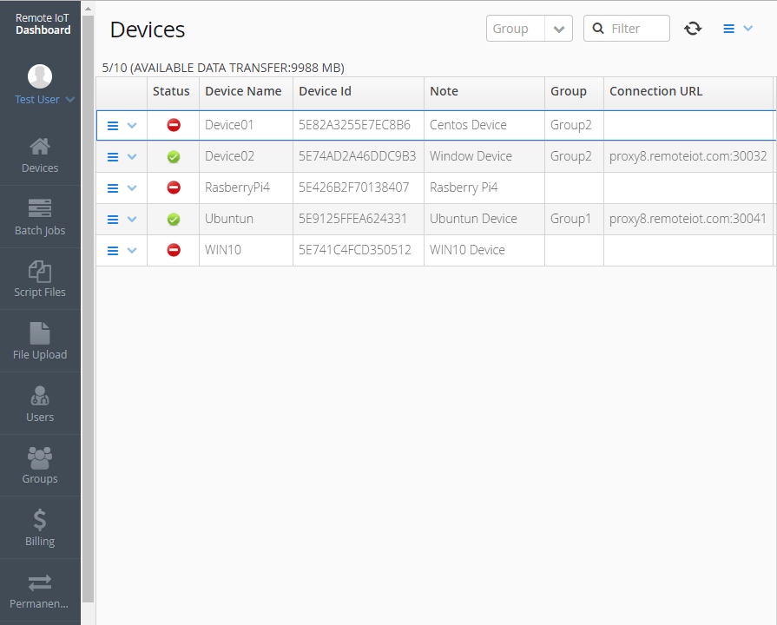
Task: Click the sidebar scrollbar up arrow
Action: pos(88,9)
